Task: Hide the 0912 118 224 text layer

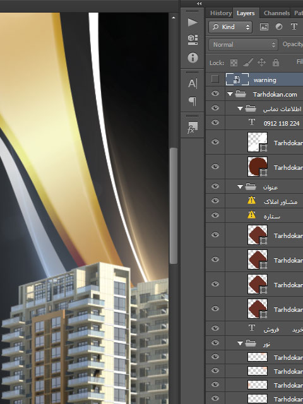Action: pyautogui.click(x=215, y=122)
